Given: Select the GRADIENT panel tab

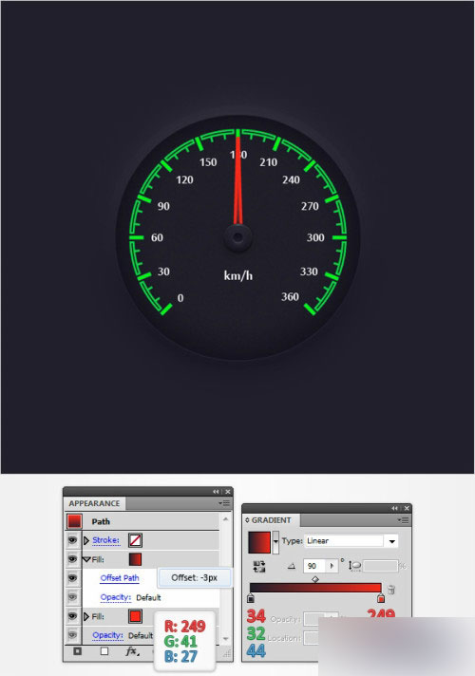Looking at the screenshot, I should tap(271, 520).
